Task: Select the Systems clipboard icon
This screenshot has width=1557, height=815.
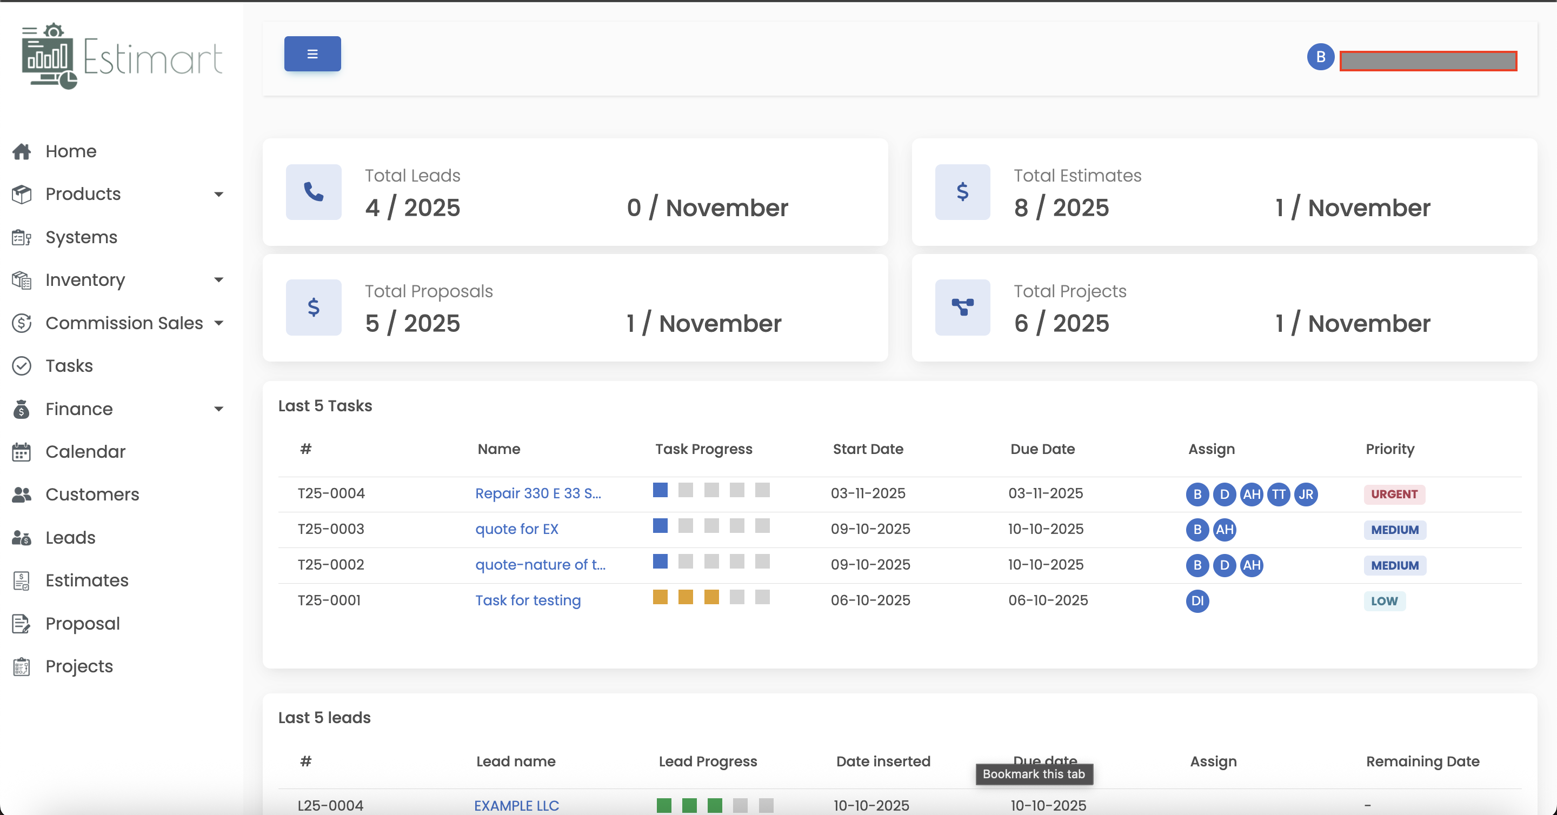Action: click(22, 237)
